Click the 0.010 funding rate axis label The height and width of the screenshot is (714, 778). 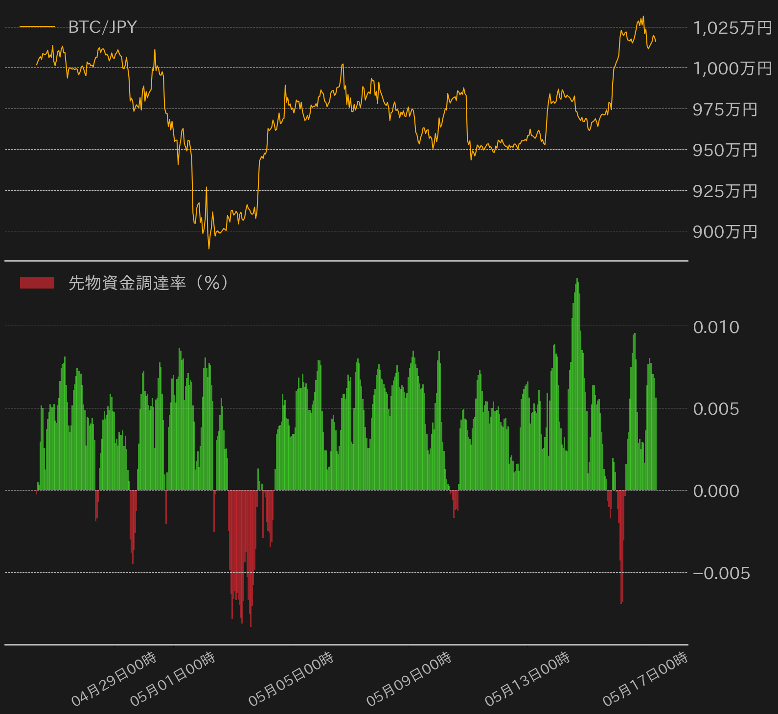(716, 327)
